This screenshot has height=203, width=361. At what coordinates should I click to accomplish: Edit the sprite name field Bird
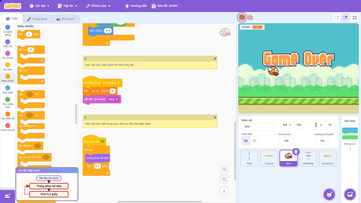[x=257, y=126]
